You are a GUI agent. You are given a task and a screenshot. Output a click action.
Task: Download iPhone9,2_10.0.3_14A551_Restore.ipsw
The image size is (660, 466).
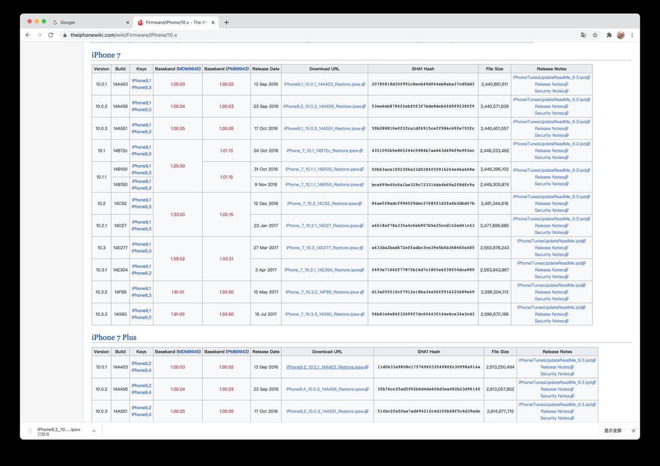(327, 411)
